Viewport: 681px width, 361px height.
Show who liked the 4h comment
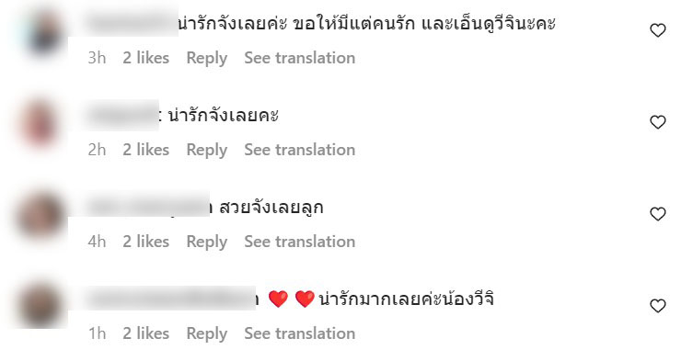pyautogui.click(x=146, y=242)
